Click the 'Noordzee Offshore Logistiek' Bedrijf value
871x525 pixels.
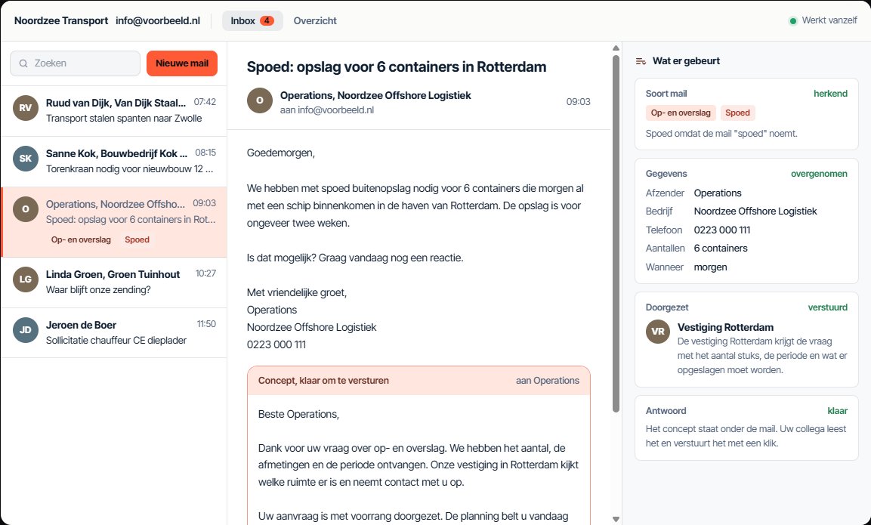[755, 211]
